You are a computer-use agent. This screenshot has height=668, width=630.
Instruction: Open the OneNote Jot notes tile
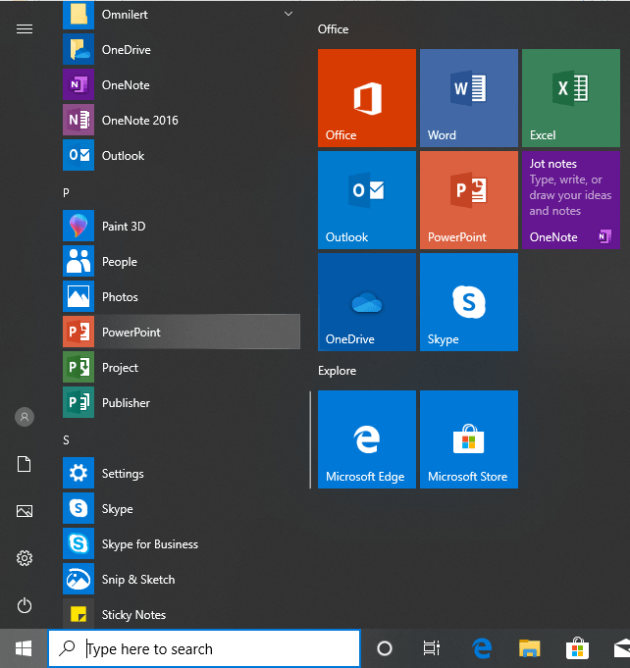[571, 200]
